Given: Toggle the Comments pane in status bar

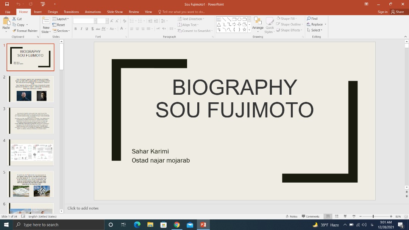Looking at the screenshot, I should [310, 216].
